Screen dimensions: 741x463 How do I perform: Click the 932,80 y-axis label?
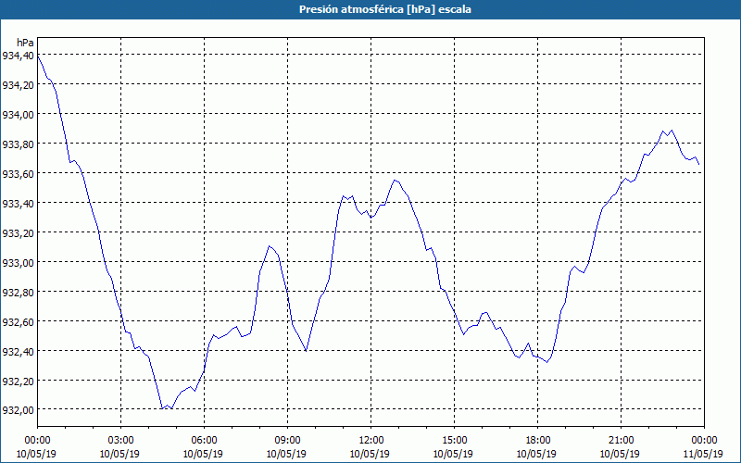coord(18,292)
